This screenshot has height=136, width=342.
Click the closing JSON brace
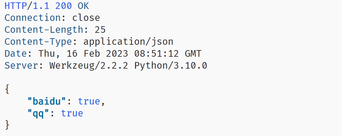7,125
